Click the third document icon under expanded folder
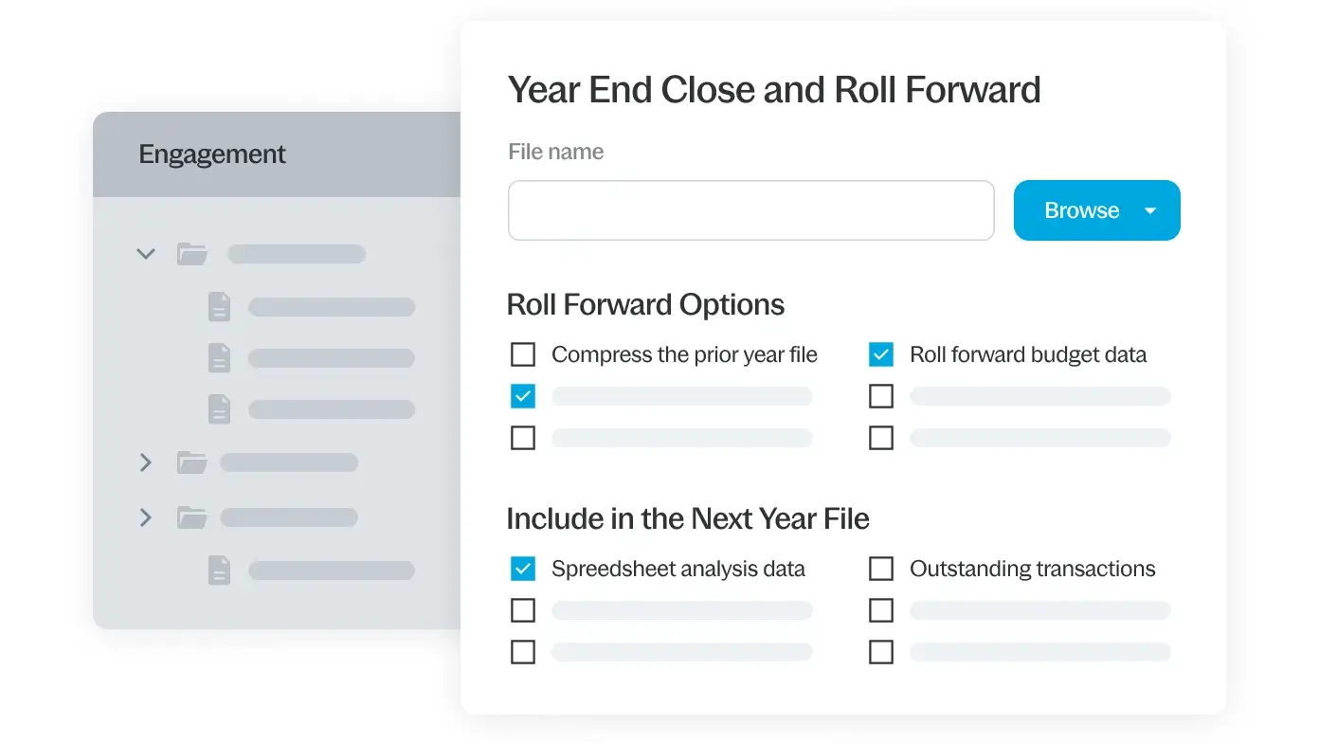Screen dimensions: 1319x743 coord(219,409)
